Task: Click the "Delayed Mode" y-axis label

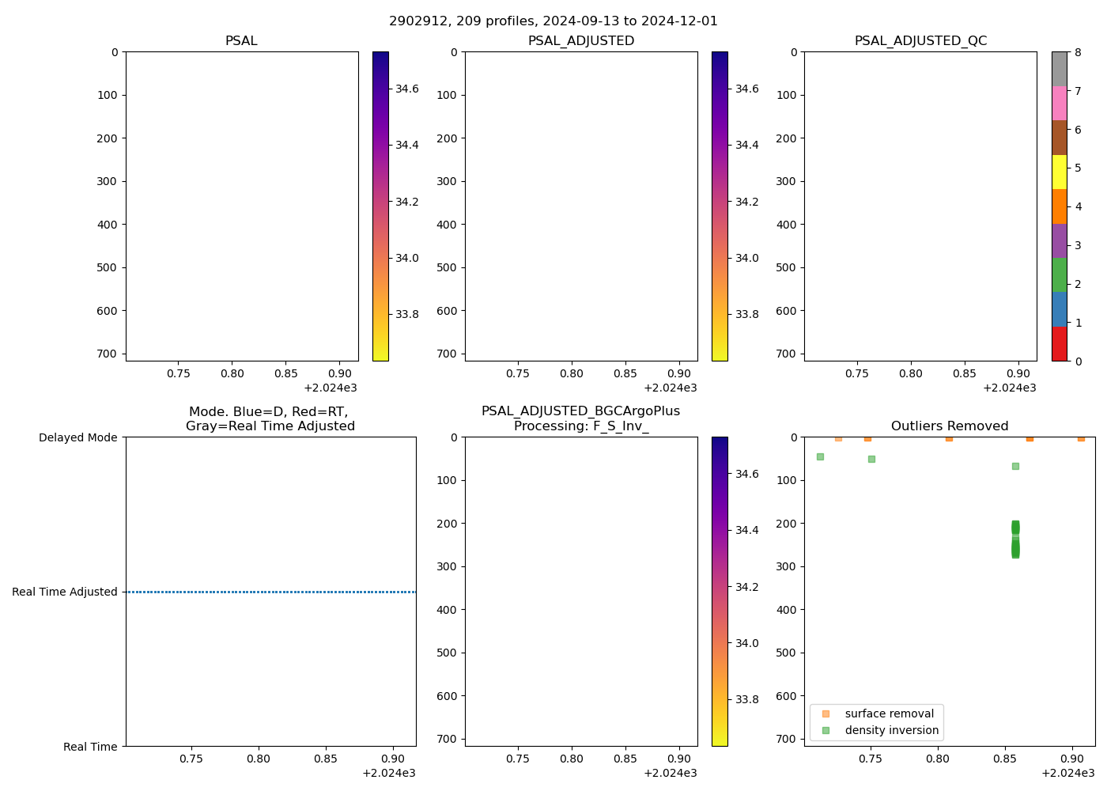Action: coord(77,437)
